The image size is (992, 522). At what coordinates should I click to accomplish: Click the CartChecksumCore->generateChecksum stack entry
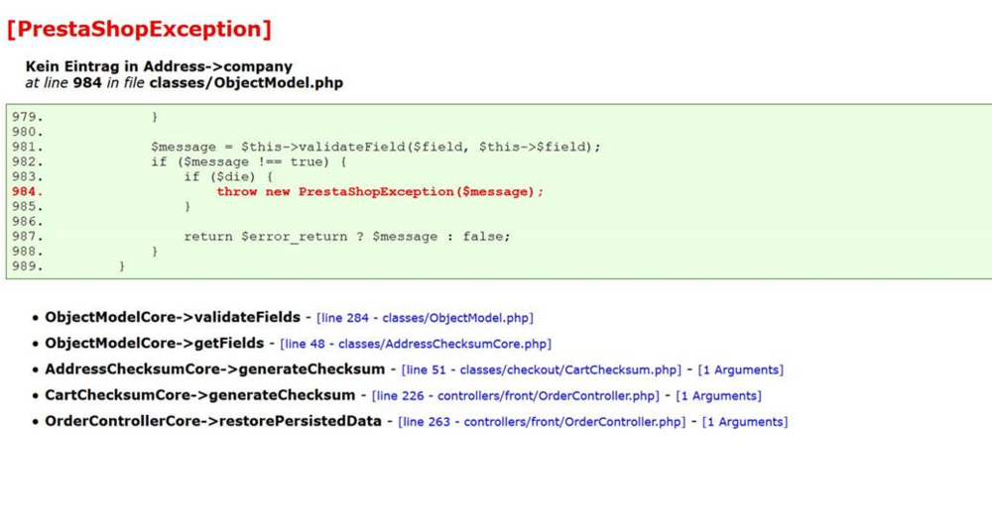pyautogui.click(x=200, y=395)
